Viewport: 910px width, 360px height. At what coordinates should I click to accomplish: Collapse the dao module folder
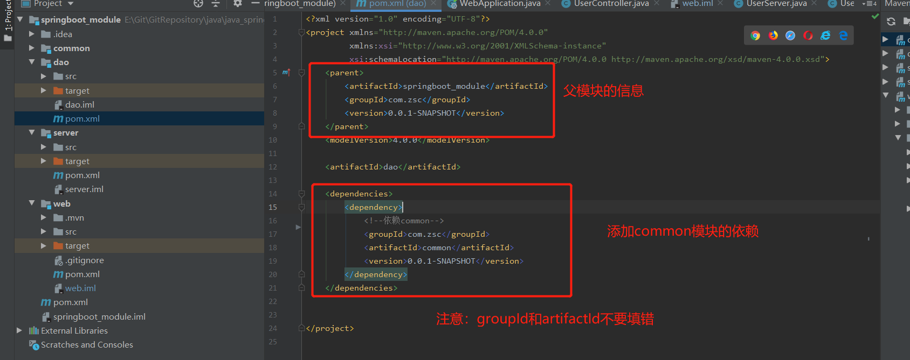pyautogui.click(x=32, y=62)
